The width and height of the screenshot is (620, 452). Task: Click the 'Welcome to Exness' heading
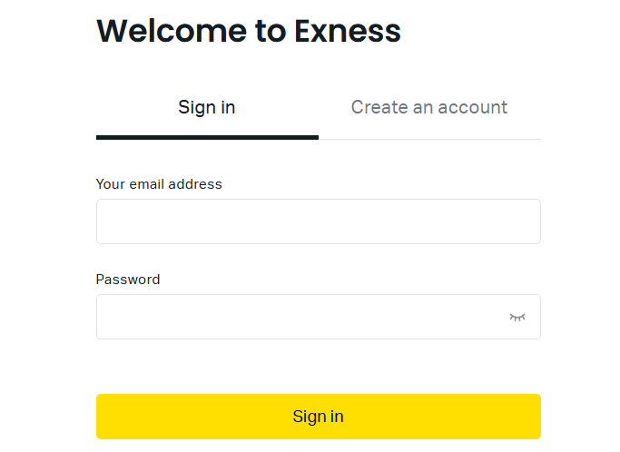tap(249, 31)
